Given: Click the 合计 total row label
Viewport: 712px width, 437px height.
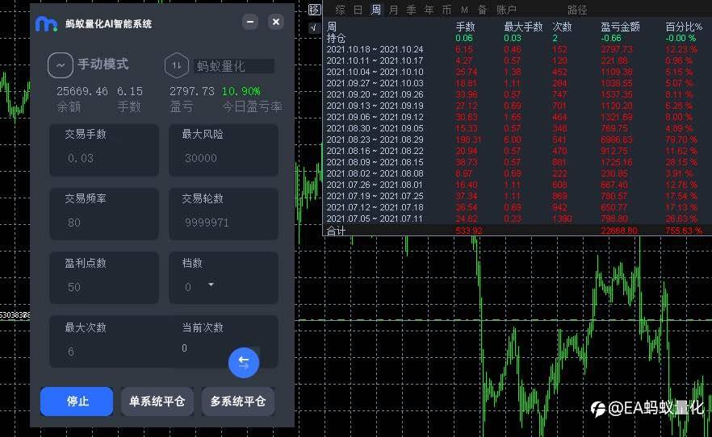Looking at the screenshot, I should (336, 231).
